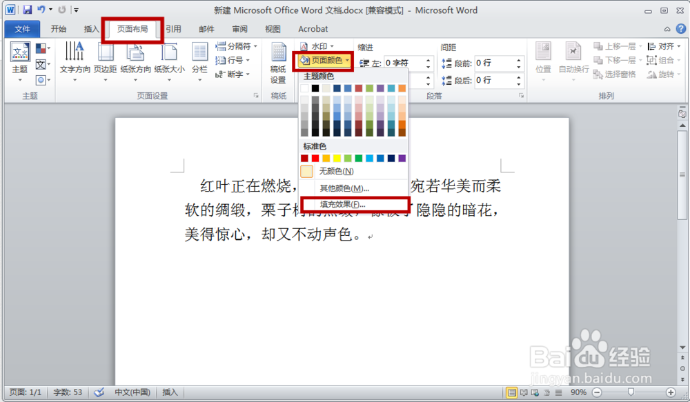Switch to Page Layout (页面布局) tab
Viewport: 690px width, 402px height.
coord(132,29)
